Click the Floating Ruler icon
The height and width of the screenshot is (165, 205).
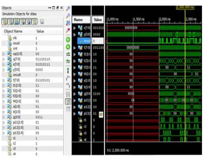click(x=68, y=109)
